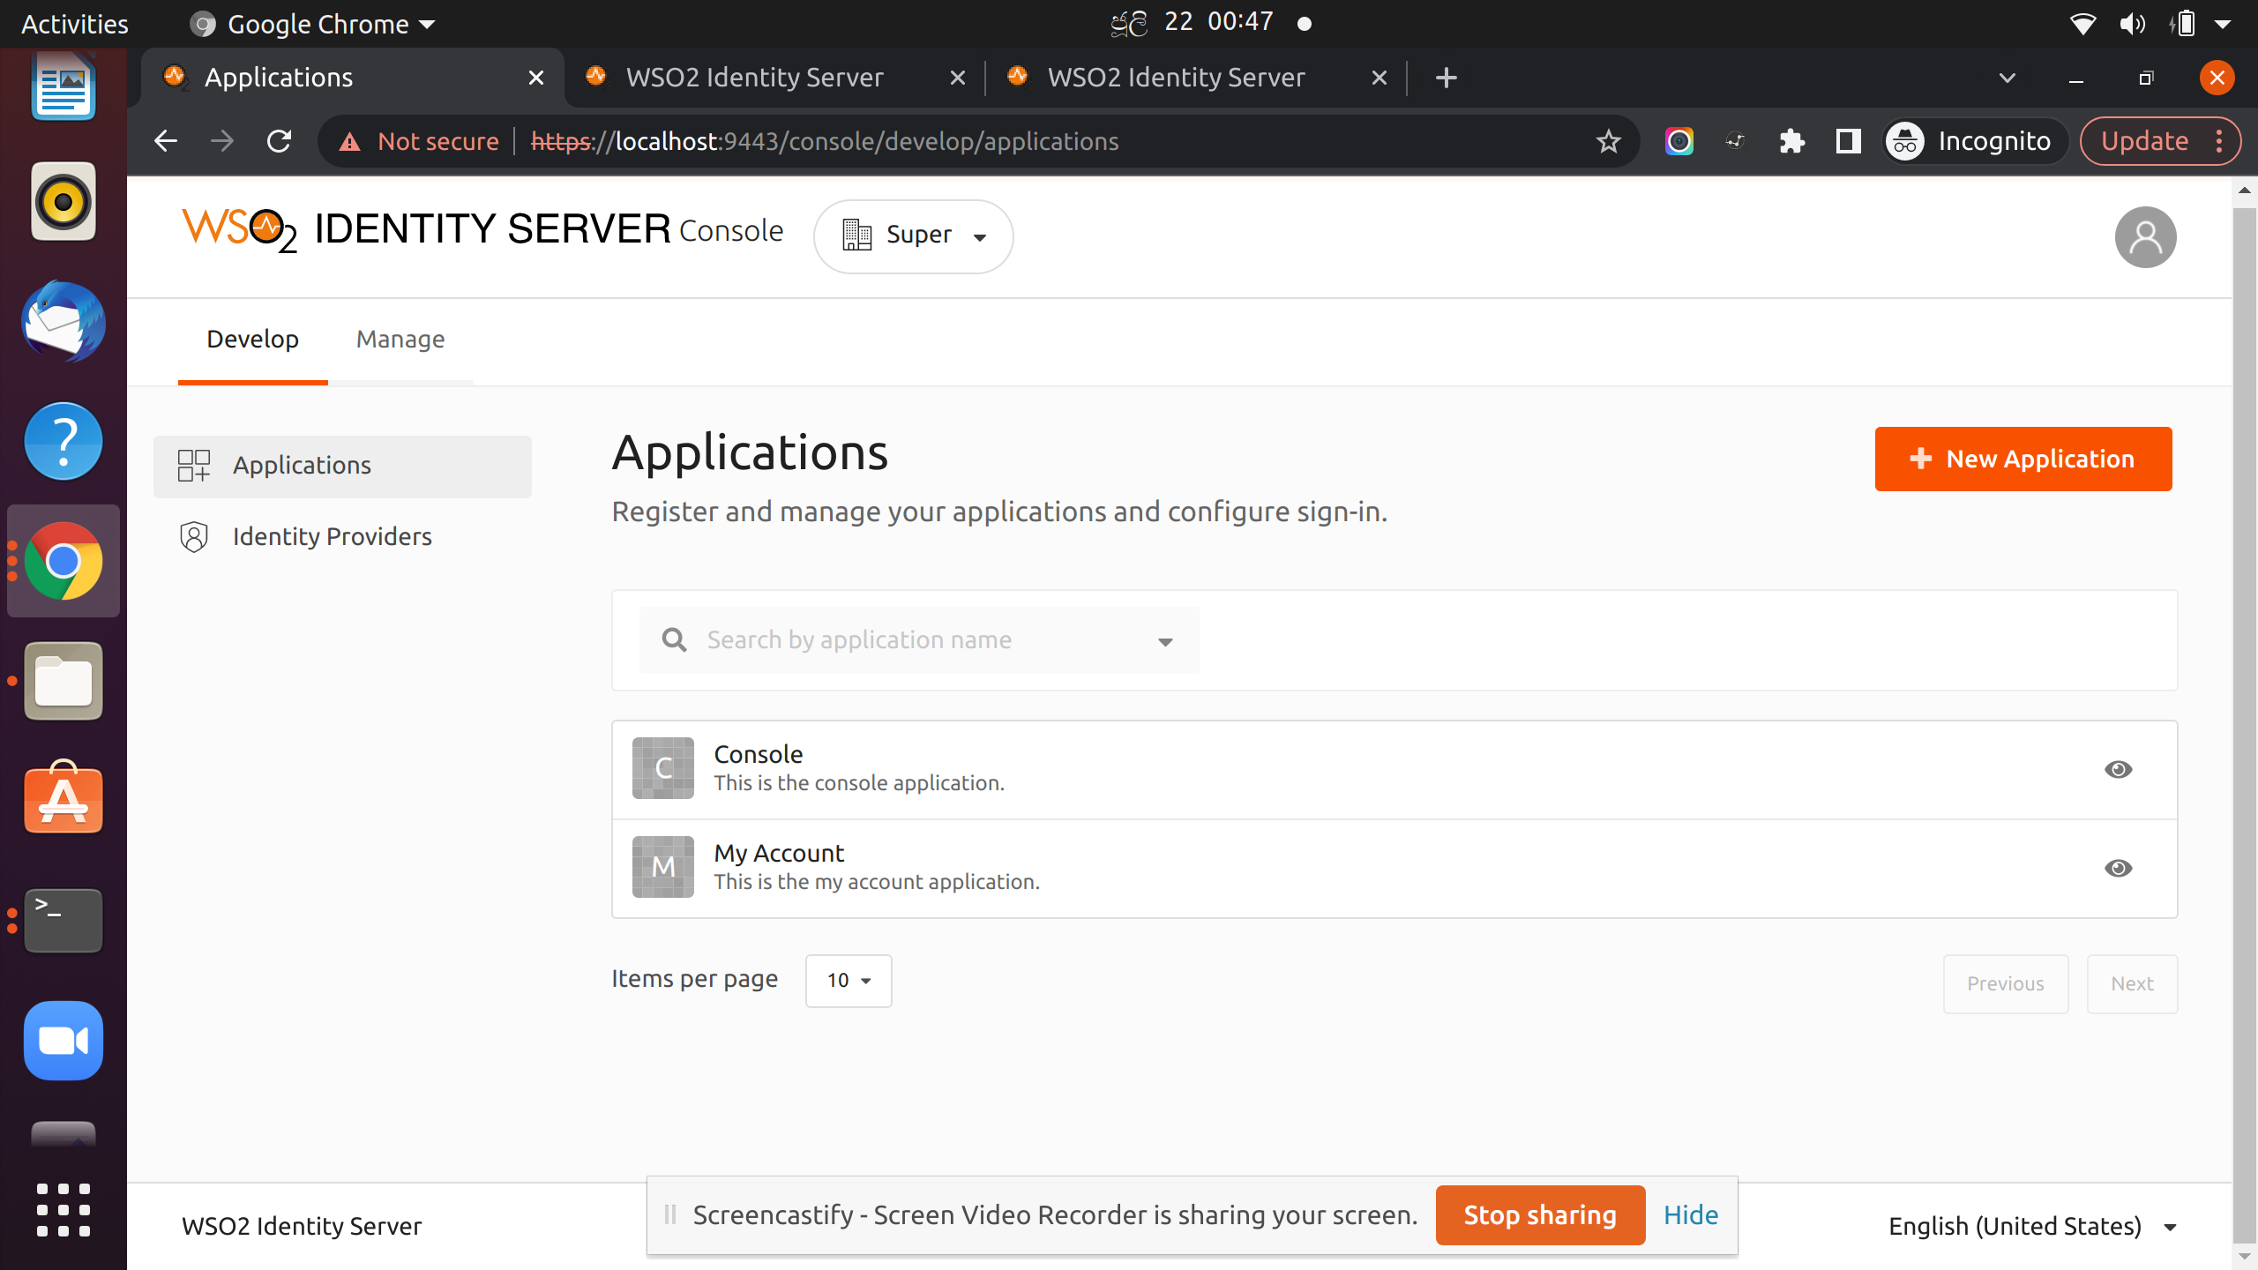Open the items per page dropdown

[848, 981]
